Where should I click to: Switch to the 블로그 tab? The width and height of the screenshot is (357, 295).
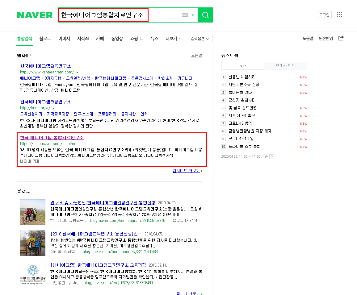[x=45, y=39]
